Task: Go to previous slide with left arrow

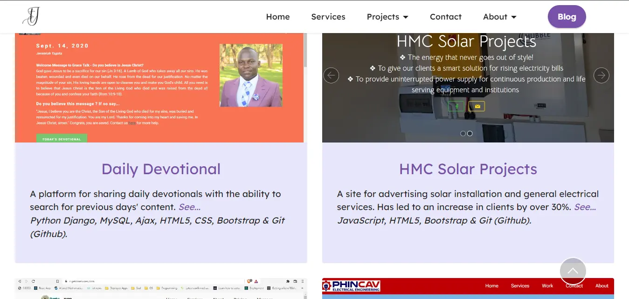Action: (x=331, y=75)
